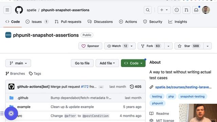Star the repository

tap(189, 46)
